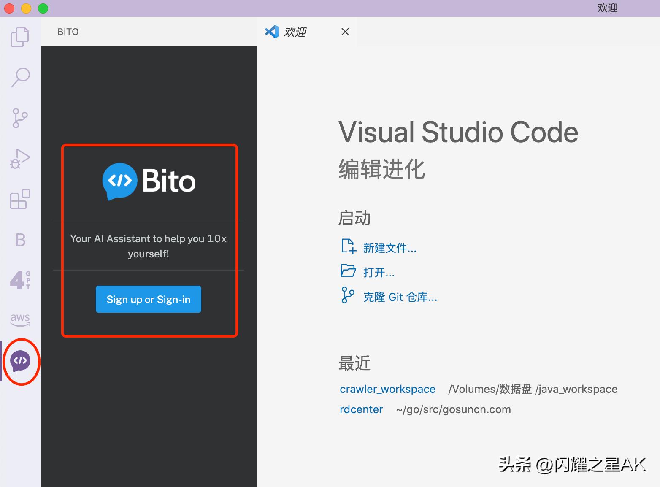
Task: Click the BITO panel title header
Action: 68,32
